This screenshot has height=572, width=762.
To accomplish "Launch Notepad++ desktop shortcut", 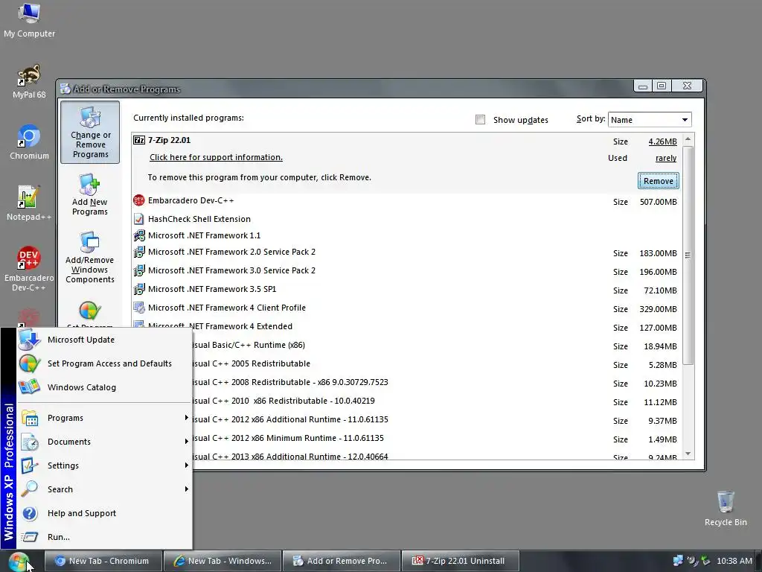I will click(x=28, y=203).
